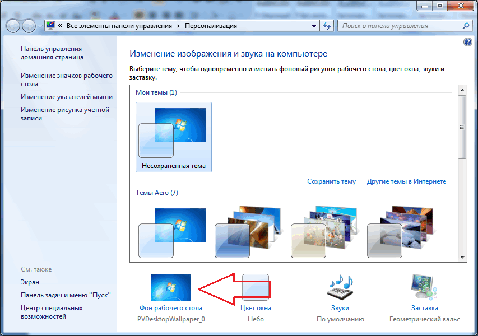Go back with the left arrow button
Screen dimensions: 478x336
(13, 26)
